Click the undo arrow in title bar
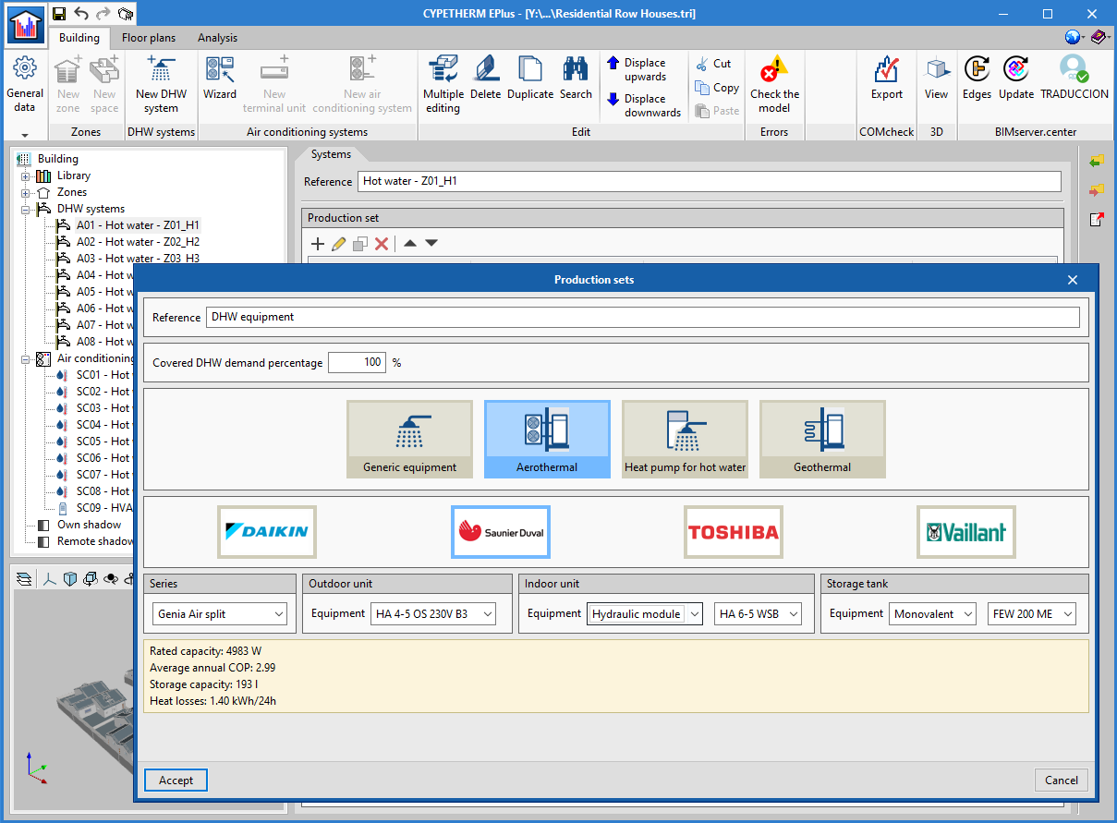 (81, 14)
